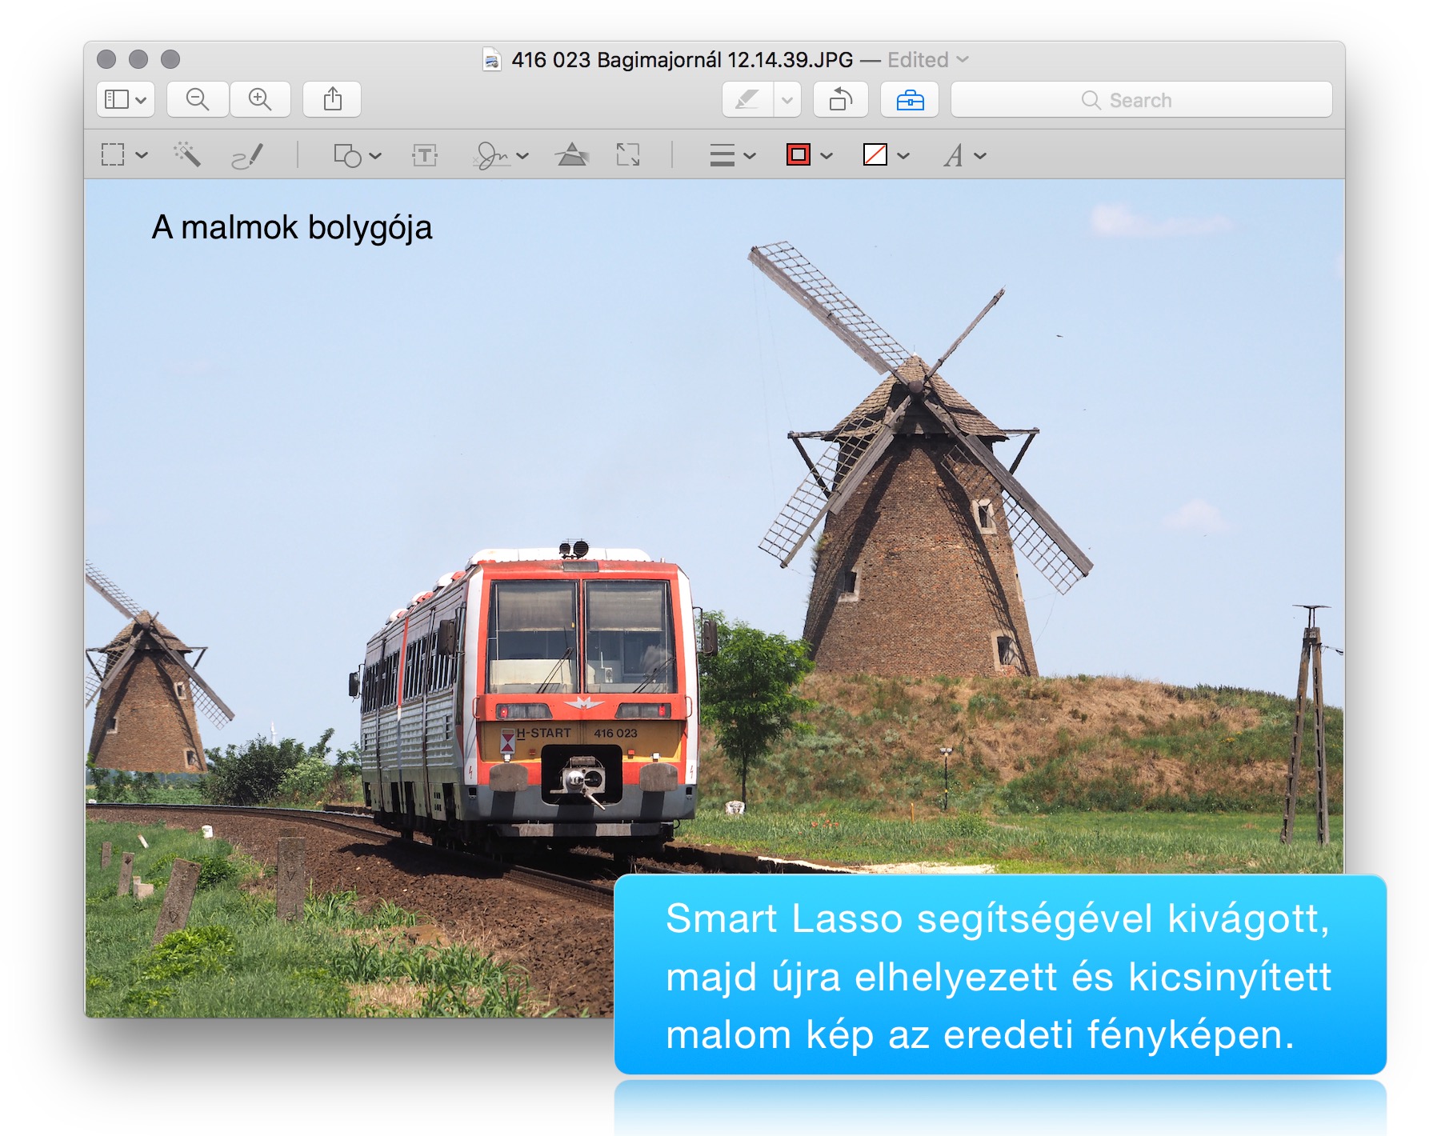Screen dimensions: 1429x1136
Task: Expand the selection tools dropdown arrow
Action: click(142, 155)
